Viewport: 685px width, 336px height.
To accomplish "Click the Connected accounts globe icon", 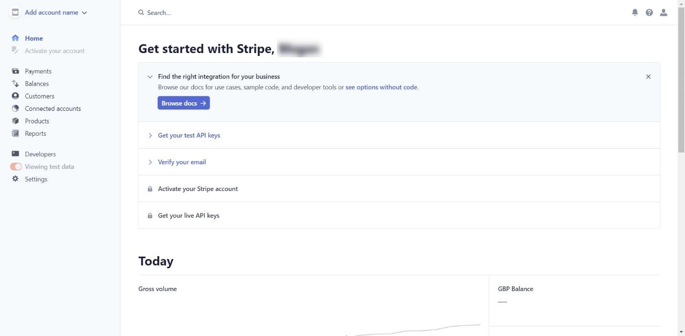I will [x=15, y=108].
